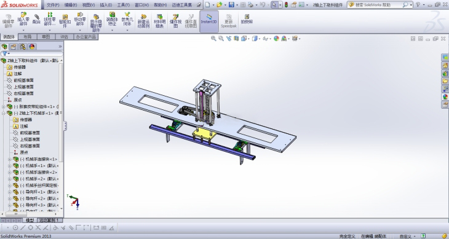Switch to the 评估 tab
The image size is (449, 239).
[x=64, y=37]
